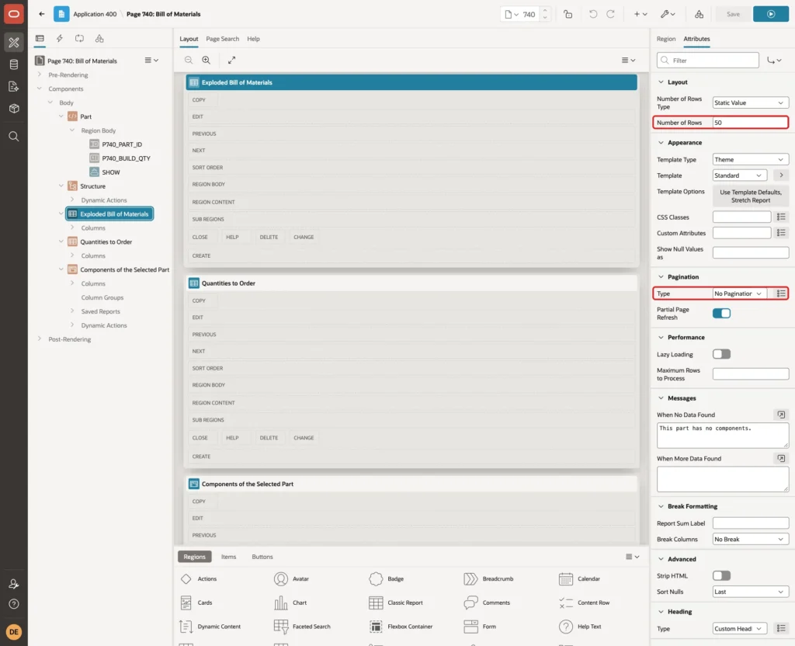
Task: Select Chart region type in gallery
Action: pyautogui.click(x=290, y=603)
